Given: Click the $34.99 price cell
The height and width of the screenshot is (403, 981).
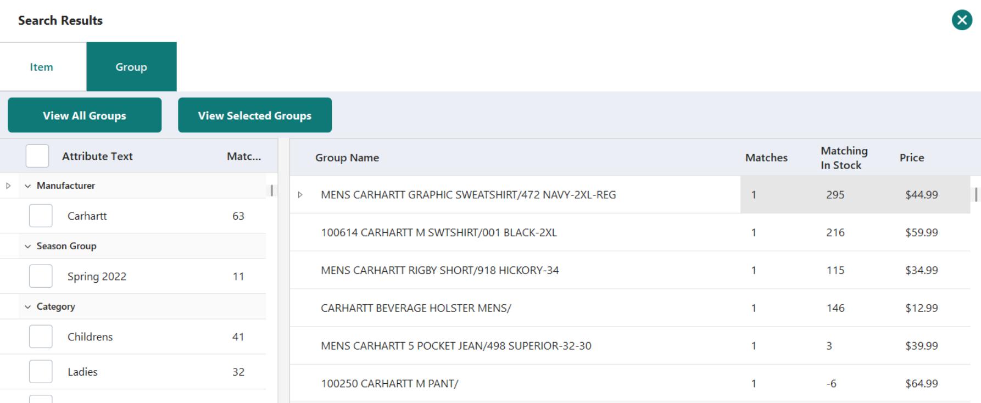Looking at the screenshot, I should (922, 270).
